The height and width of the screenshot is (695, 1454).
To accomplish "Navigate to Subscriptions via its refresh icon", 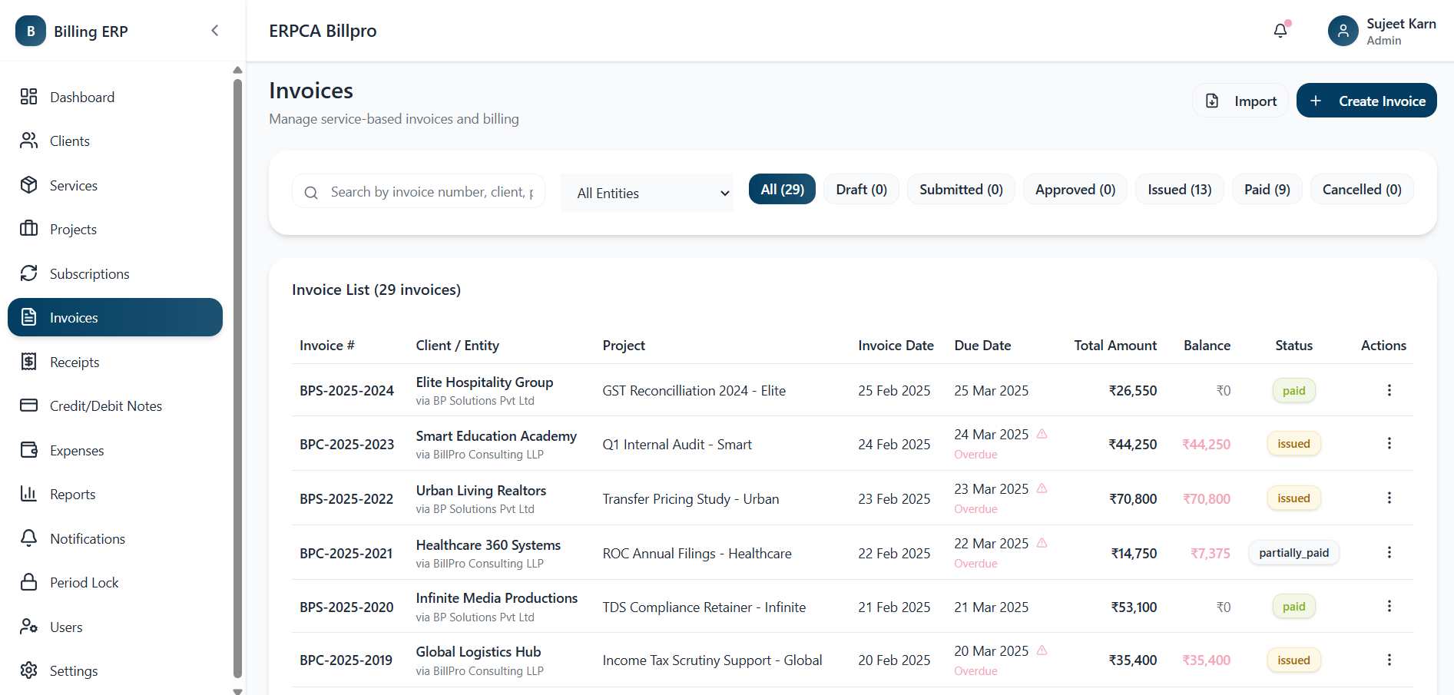I will [x=29, y=273].
